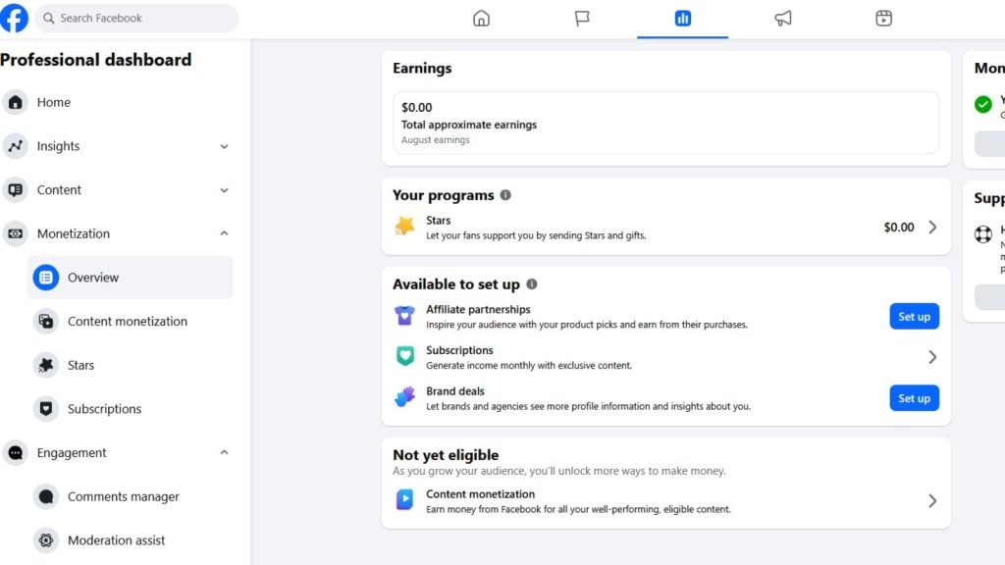
Task: Click the Home sidebar icon
Action: click(16, 102)
